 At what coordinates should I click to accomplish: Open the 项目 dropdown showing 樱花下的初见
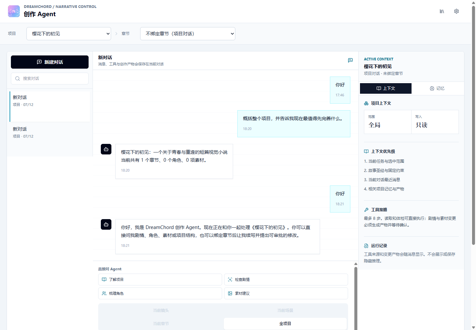coord(69,34)
